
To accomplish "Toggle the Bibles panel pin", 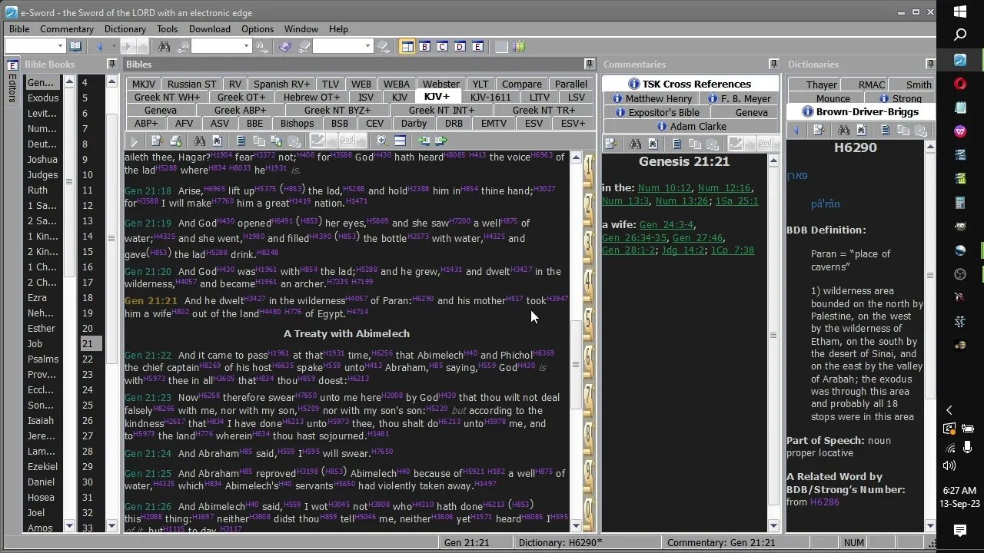I will click(x=590, y=64).
